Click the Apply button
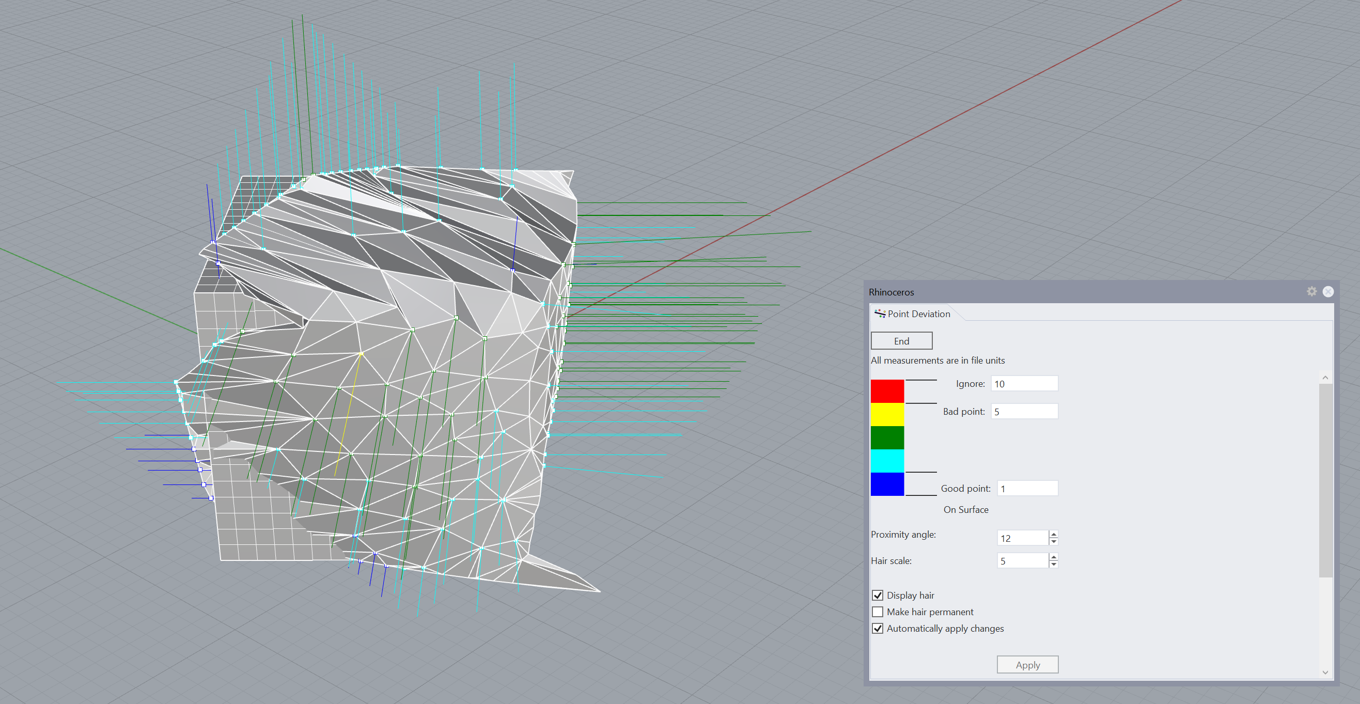 click(1027, 664)
